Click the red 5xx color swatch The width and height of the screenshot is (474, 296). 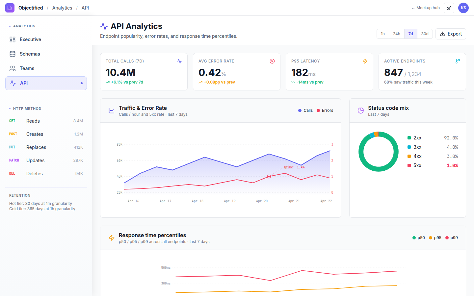point(409,165)
